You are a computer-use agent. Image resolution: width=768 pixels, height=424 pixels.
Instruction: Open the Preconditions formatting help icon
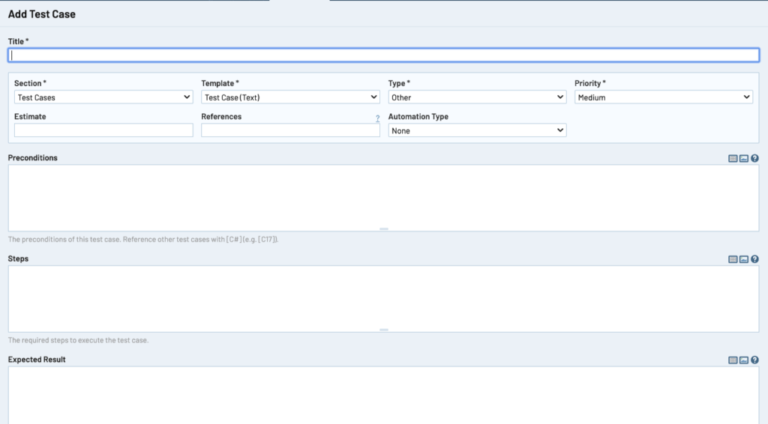click(754, 158)
